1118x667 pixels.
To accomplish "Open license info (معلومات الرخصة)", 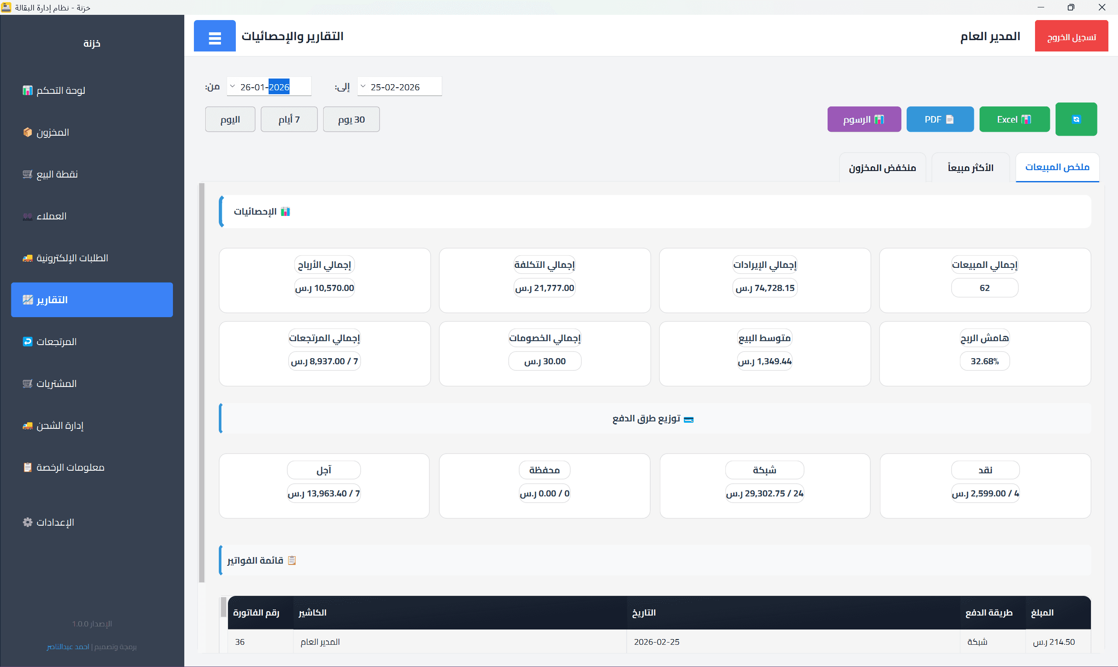I will (70, 468).
